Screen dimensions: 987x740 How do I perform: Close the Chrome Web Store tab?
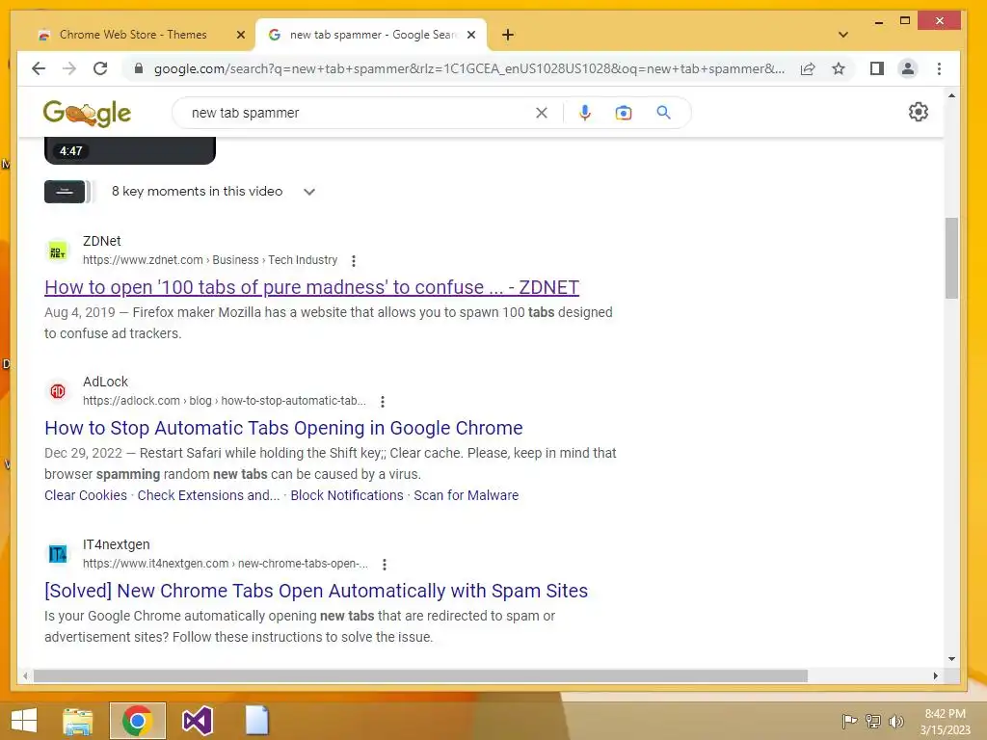click(x=240, y=35)
